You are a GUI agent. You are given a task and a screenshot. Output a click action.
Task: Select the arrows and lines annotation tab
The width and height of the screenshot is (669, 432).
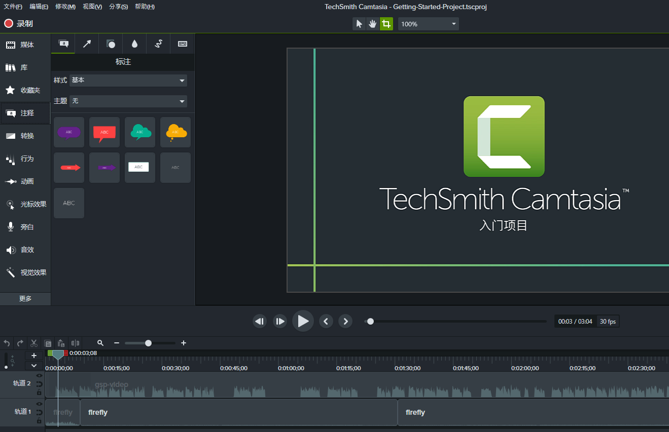pyautogui.click(x=86, y=43)
